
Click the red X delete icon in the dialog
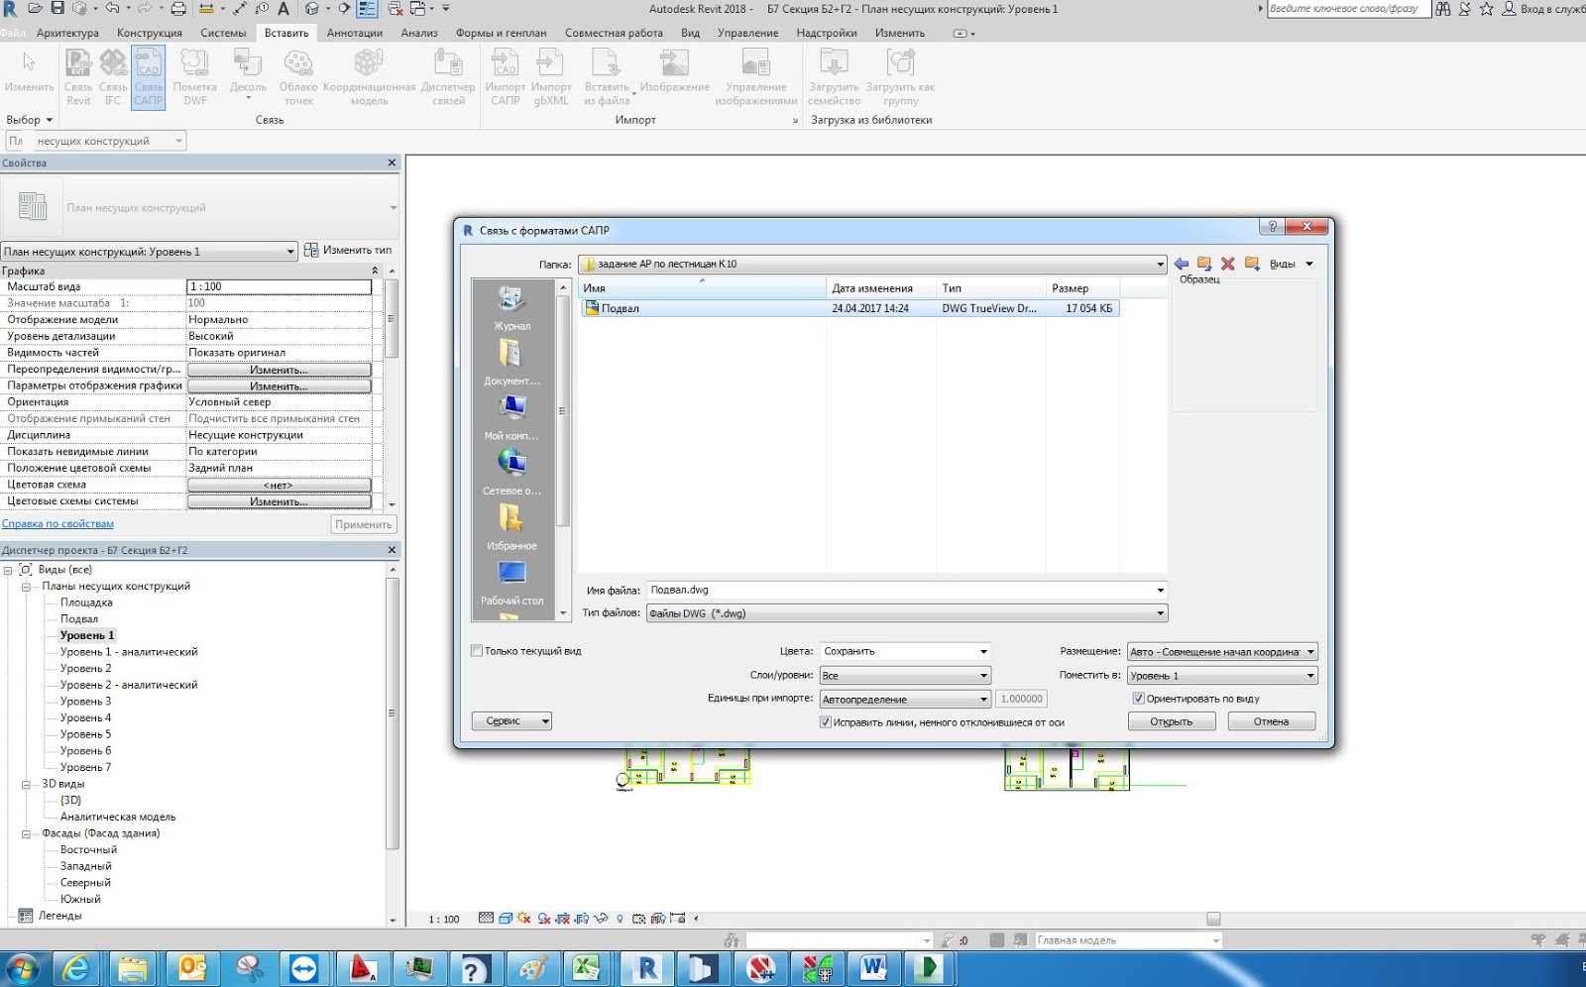tap(1228, 264)
